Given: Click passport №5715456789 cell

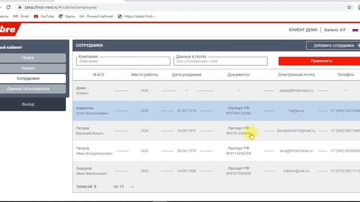Looking at the screenshot, I should pyautogui.click(x=238, y=151).
